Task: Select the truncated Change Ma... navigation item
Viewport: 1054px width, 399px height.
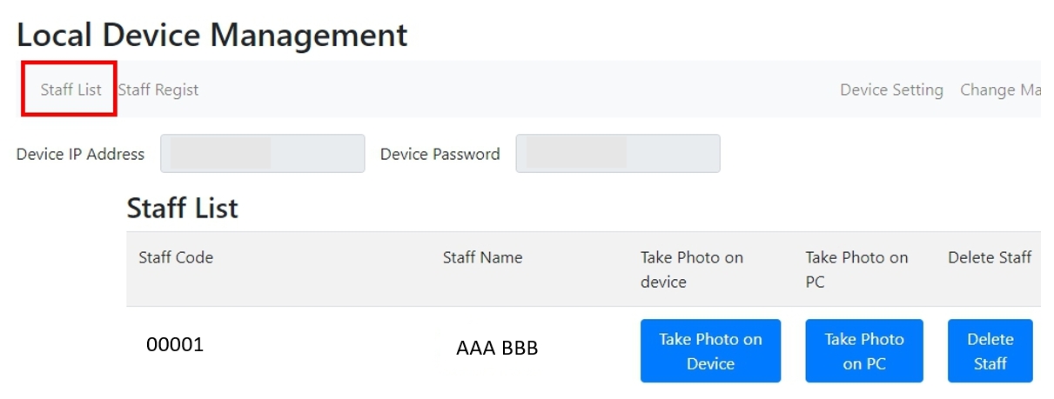Action: click(x=1000, y=90)
